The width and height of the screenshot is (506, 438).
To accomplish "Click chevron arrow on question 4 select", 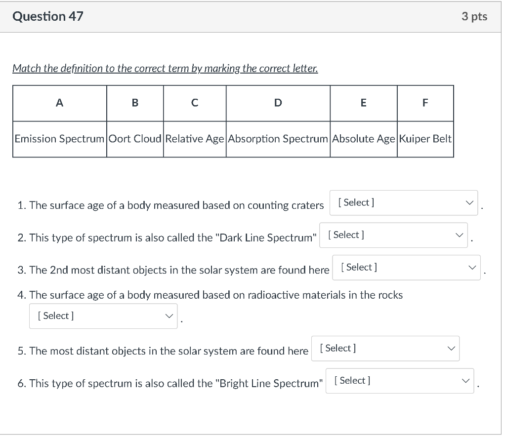I will click(169, 316).
